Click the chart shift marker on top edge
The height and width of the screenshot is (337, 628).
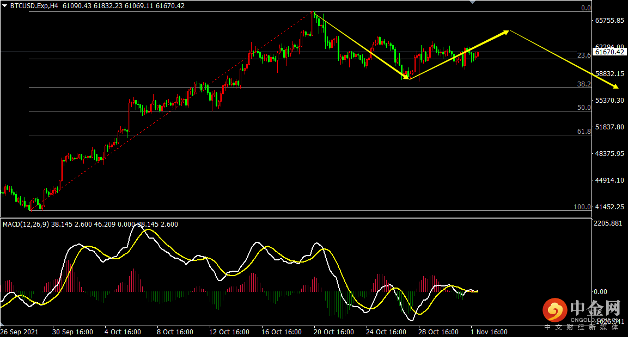473,2
